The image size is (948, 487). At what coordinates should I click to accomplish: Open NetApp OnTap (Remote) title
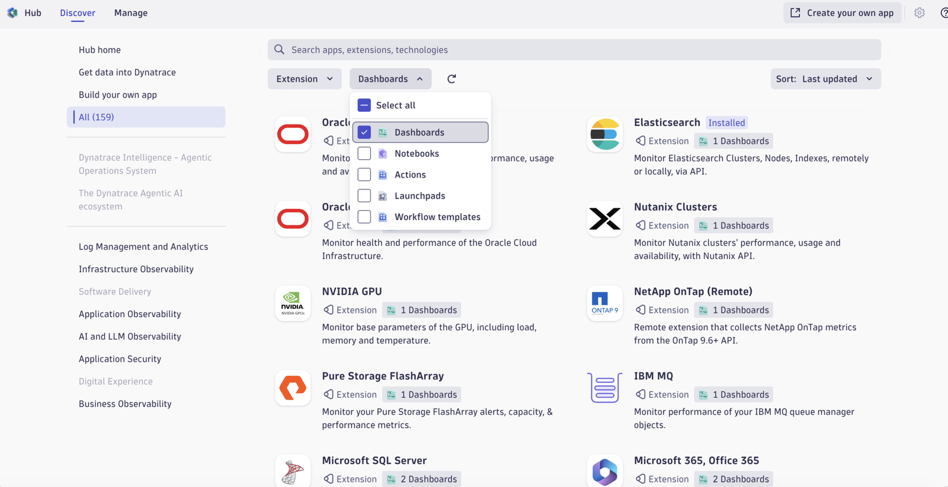[693, 292]
